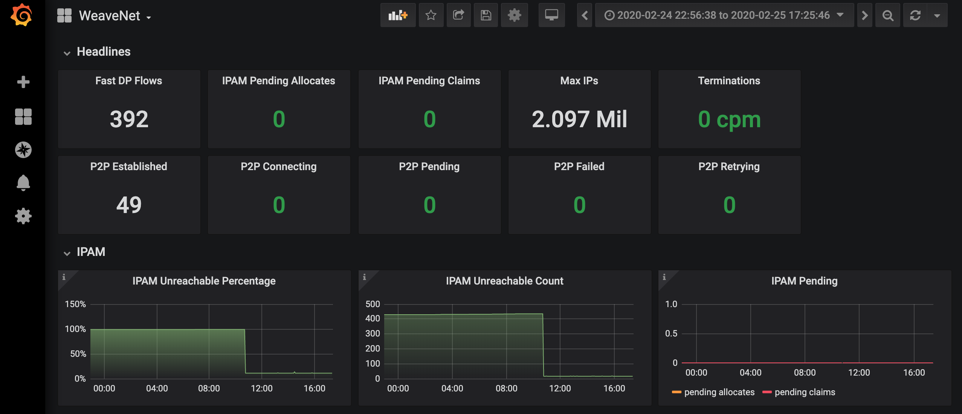Toggle pending allocates legend series
Screen dimensions: 962x414
719,392
